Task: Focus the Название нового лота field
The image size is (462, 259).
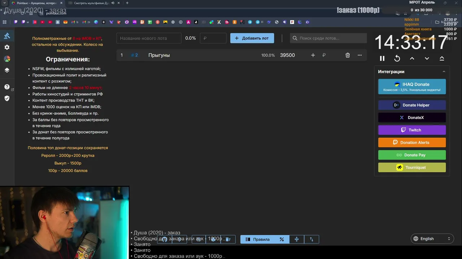Action: pos(149,38)
